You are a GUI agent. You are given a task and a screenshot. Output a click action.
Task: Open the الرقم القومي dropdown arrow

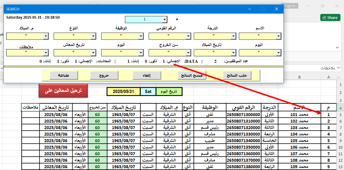(x=188, y=36)
